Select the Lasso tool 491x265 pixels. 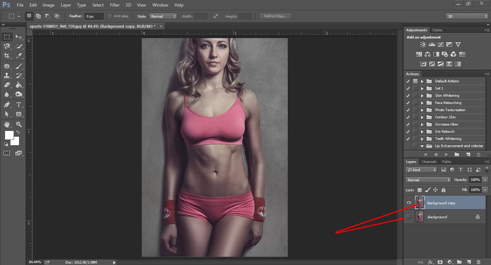[7, 46]
